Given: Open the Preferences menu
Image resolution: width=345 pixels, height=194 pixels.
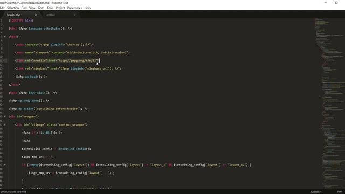Looking at the screenshot, I should [74, 8].
